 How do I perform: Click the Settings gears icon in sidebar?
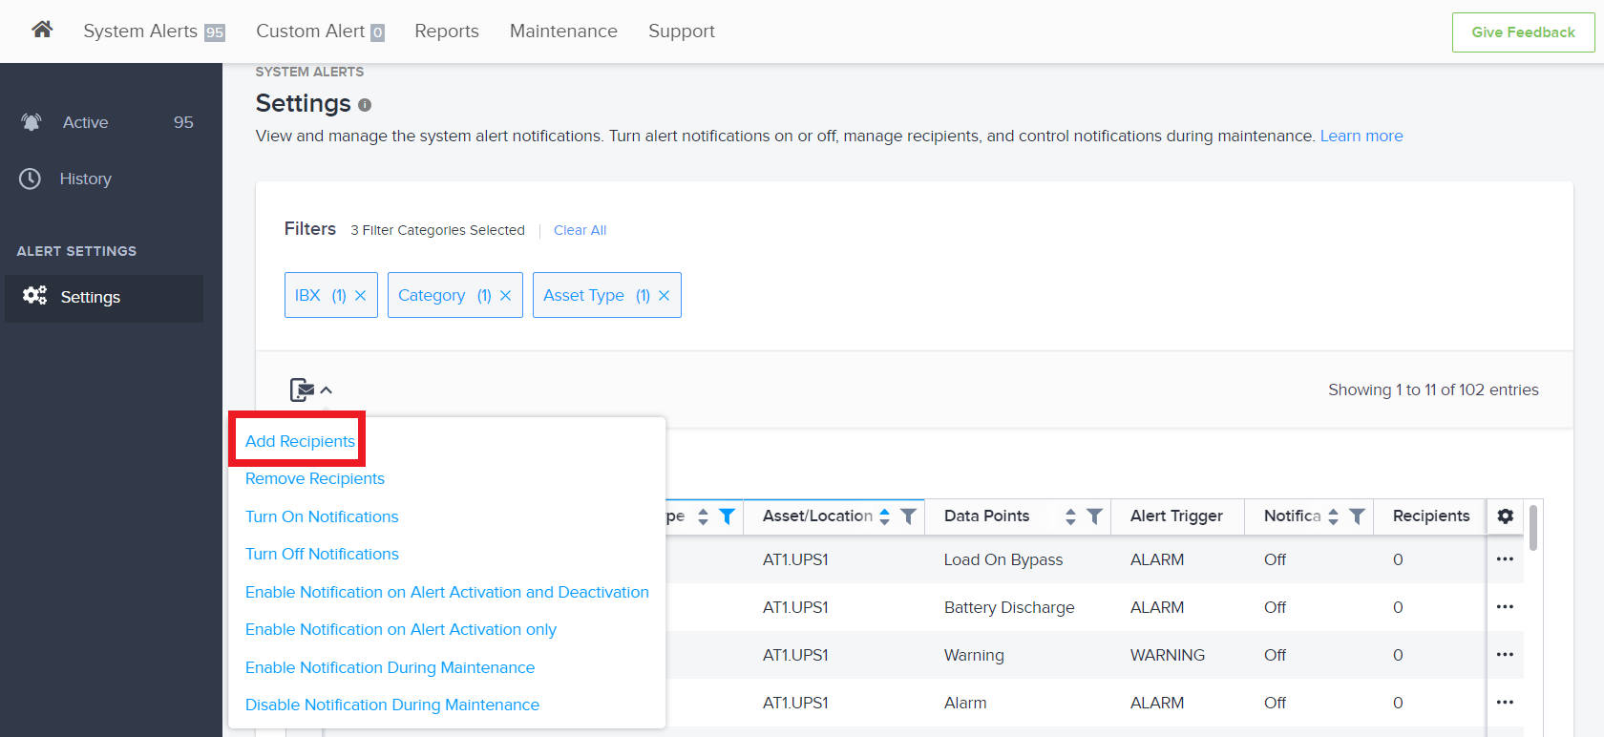34,296
